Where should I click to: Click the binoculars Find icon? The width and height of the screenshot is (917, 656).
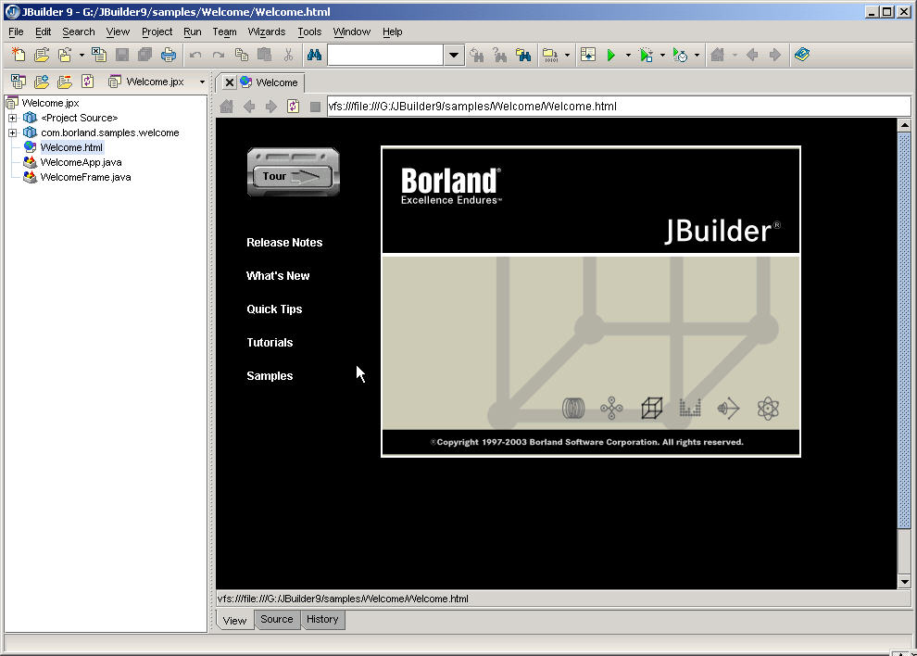(x=313, y=56)
